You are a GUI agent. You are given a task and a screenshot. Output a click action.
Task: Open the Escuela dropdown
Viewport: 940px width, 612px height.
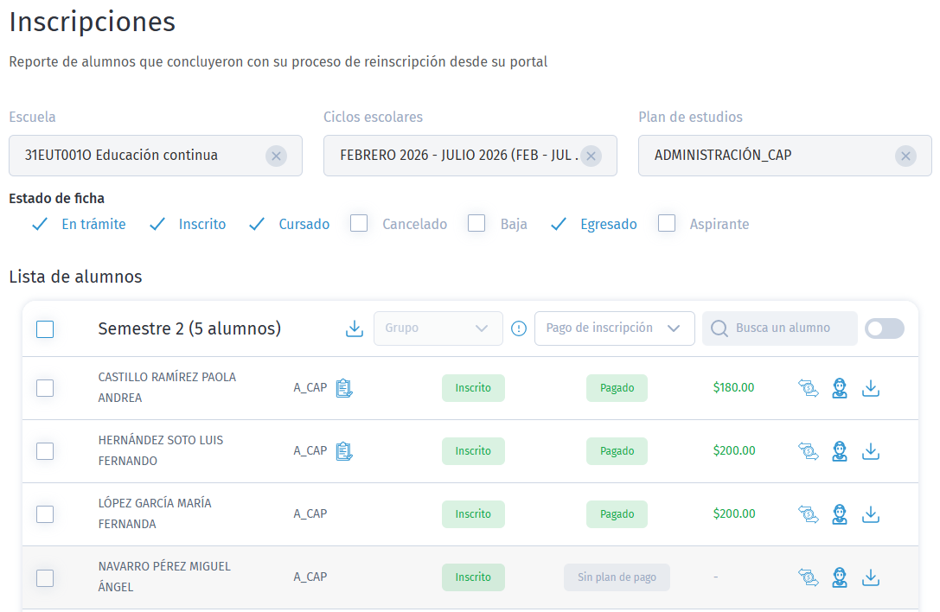156,156
